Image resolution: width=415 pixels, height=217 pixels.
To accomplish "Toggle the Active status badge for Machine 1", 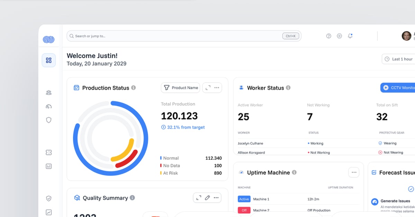I will (244, 199).
